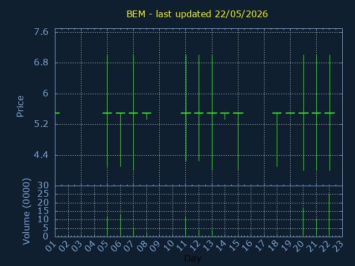355x266 pixels.
Task: Click day axis label 07
Action: 129,246
